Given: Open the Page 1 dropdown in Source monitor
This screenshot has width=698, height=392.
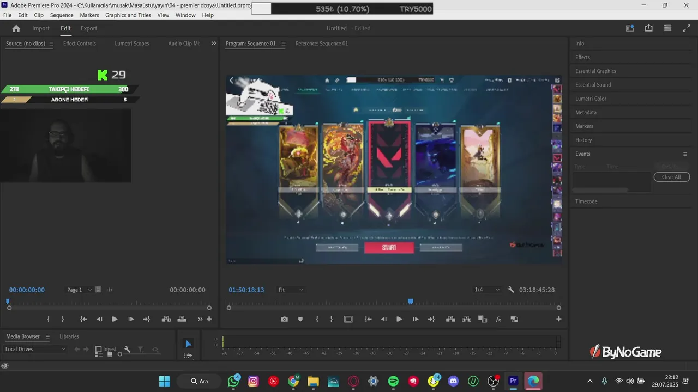Looking at the screenshot, I should pyautogui.click(x=80, y=290).
